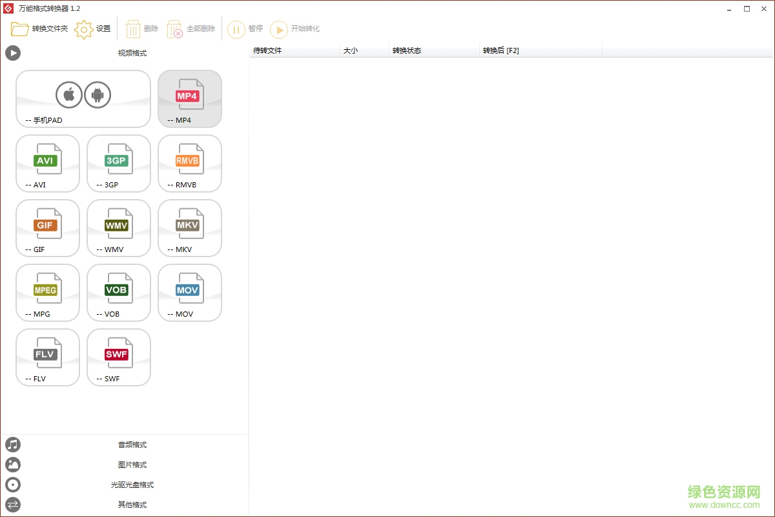Screen dimensions: 775x517
Task: Sort by the 大小 column header
Action: [x=351, y=50]
